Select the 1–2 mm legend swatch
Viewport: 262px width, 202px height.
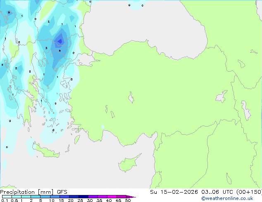(x=26, y=197)
